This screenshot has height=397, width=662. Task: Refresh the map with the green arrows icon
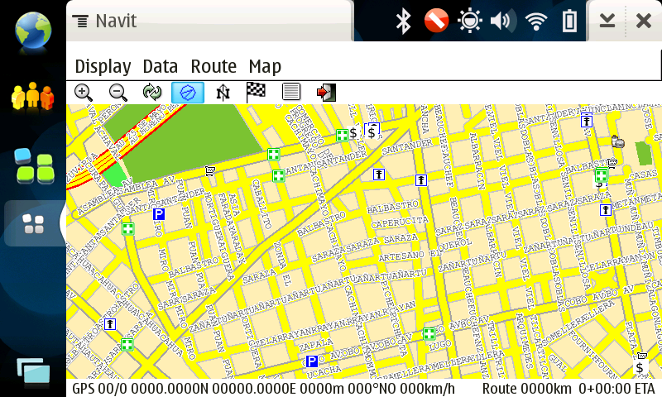(x=152, y=93)
